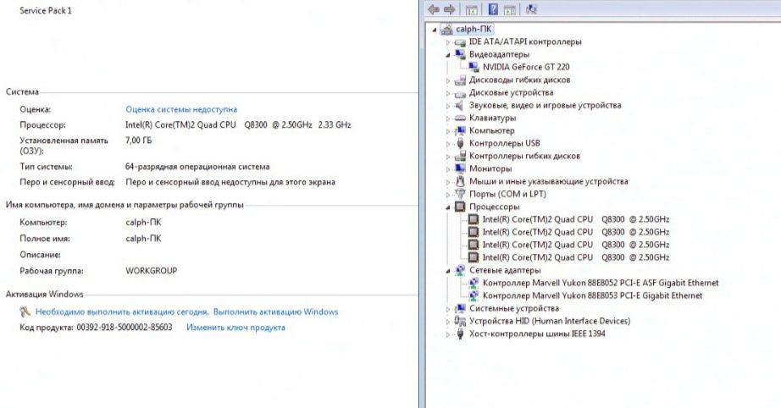Click the Устройства HID category icon
This screenshot has height=408, width=781.
pyautogui.click(x=460, y=321)
